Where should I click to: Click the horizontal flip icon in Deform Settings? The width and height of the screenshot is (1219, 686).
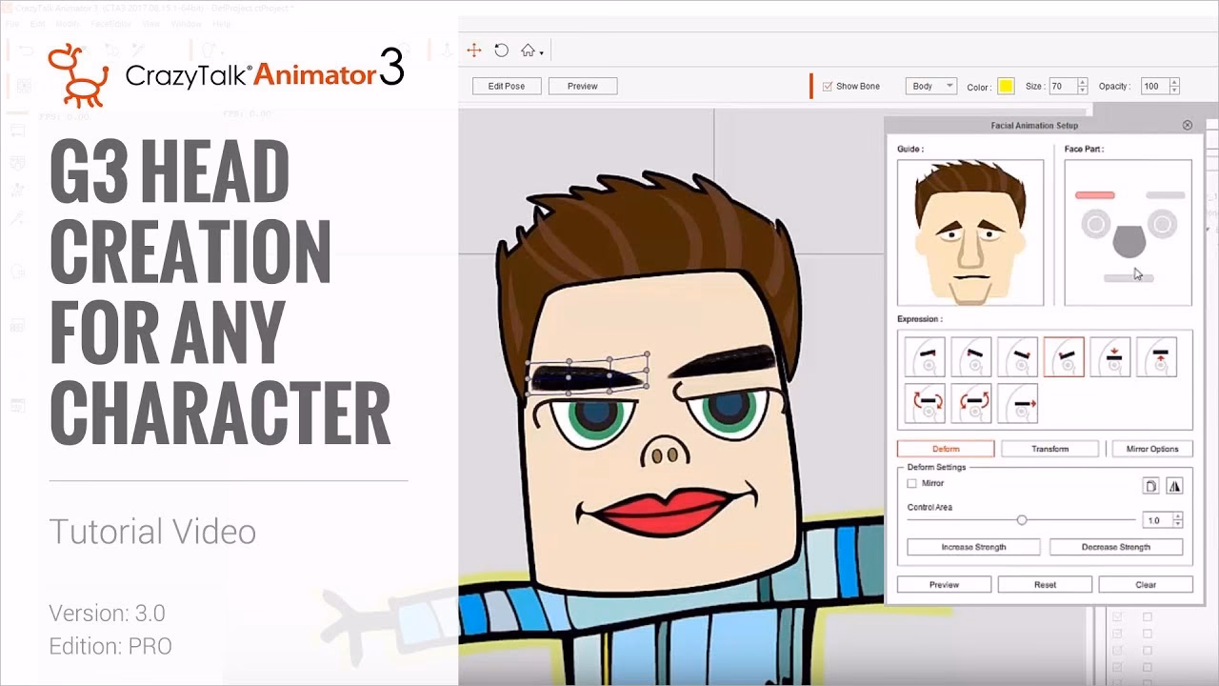click(x=1175, y=484)
